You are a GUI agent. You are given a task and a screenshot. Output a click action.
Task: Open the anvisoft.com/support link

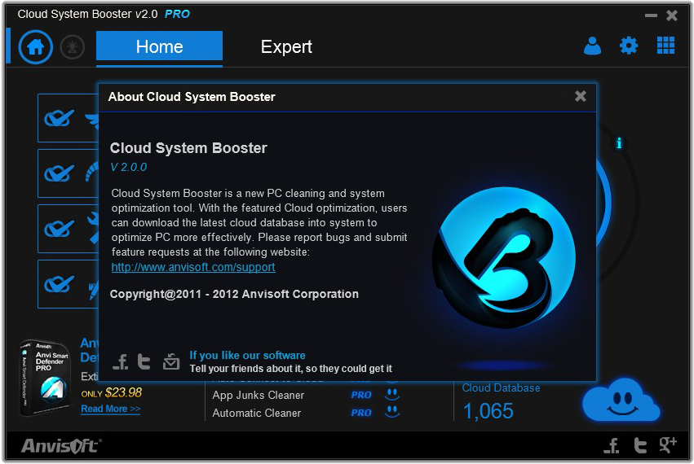click(193, 267)
